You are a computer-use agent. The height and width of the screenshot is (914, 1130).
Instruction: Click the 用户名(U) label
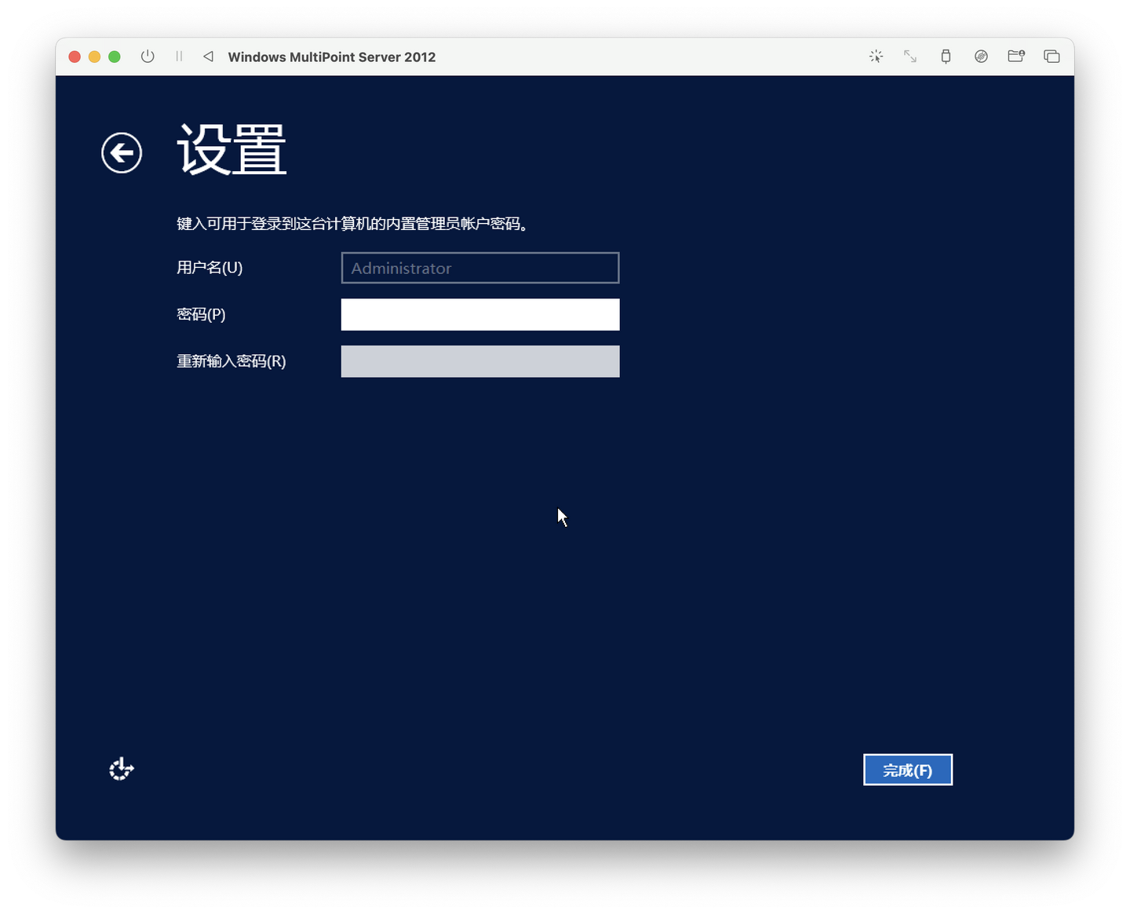tap(210, 268)
